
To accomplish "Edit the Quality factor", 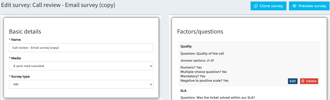I will point(293,81).
